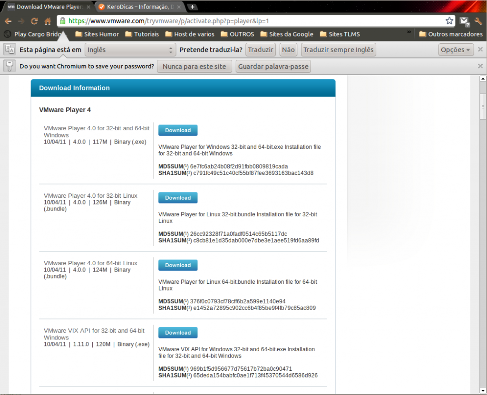Open the mail checker extension icon
The height and width of the screenshot is (395, 487).
pyautogui.click(x=464, y=21)
